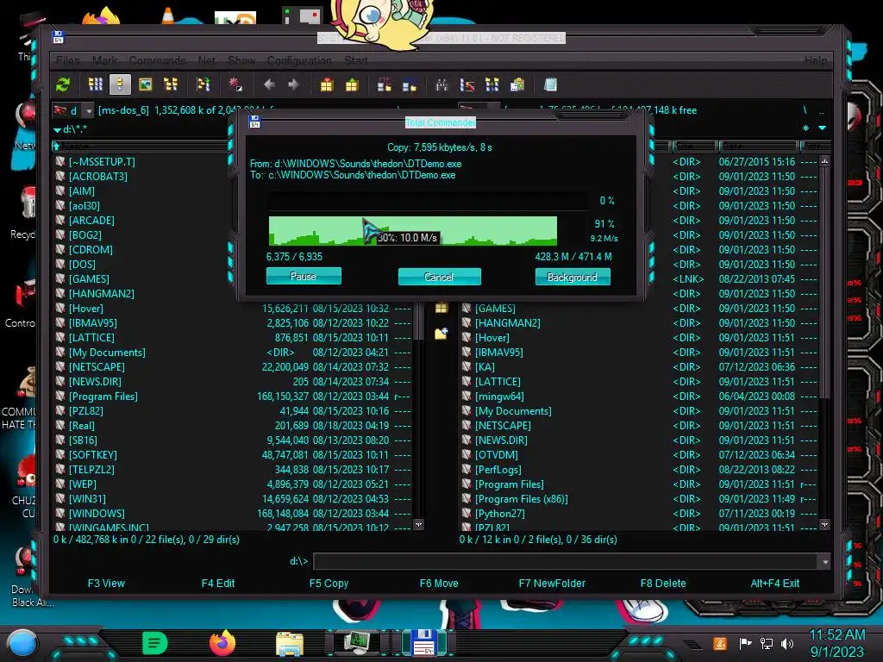The height and width of the screenshot is (662, 883).
Task: Open the Start menu in menu bar
Action: coord(355,60)
